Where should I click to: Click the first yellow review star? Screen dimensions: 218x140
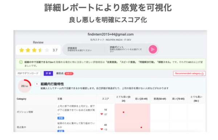[x=21, y=50]
